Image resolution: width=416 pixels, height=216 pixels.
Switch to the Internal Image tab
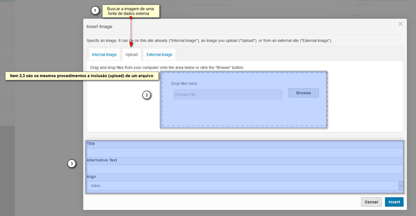104,55
